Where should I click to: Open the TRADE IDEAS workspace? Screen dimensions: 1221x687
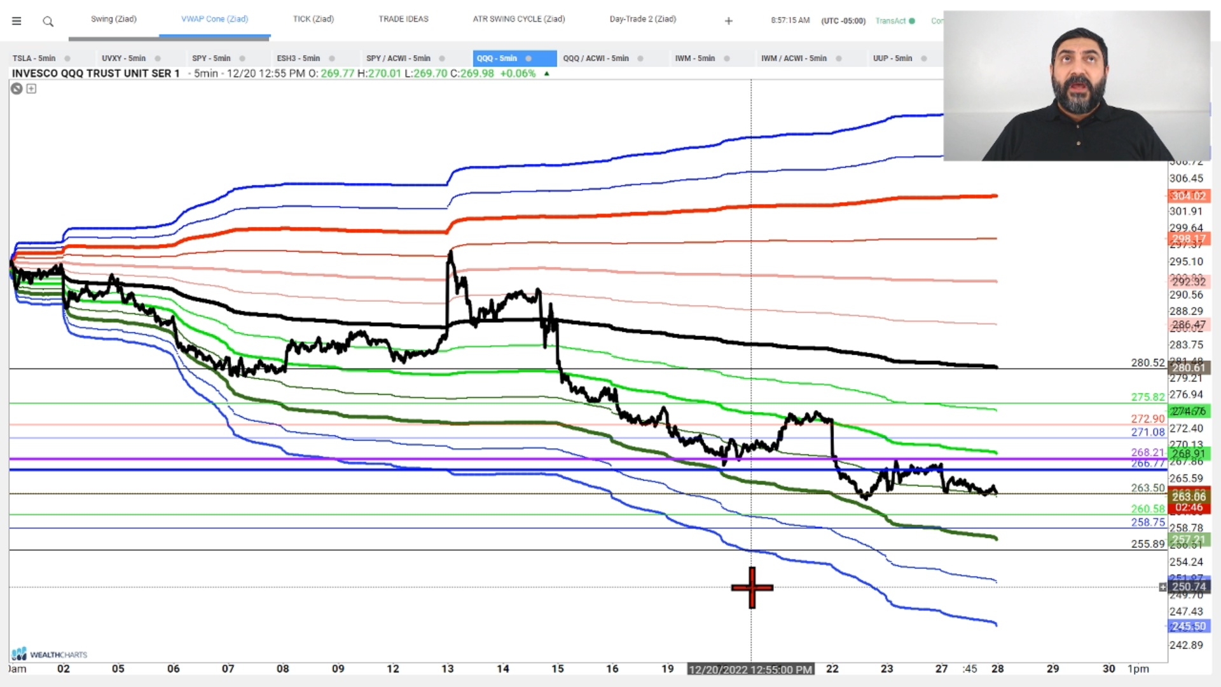coord(404,19)
